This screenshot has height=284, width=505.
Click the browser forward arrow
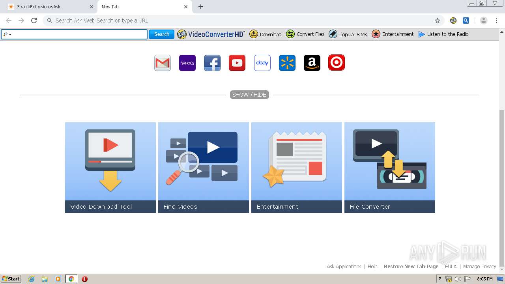pos(21,21)
